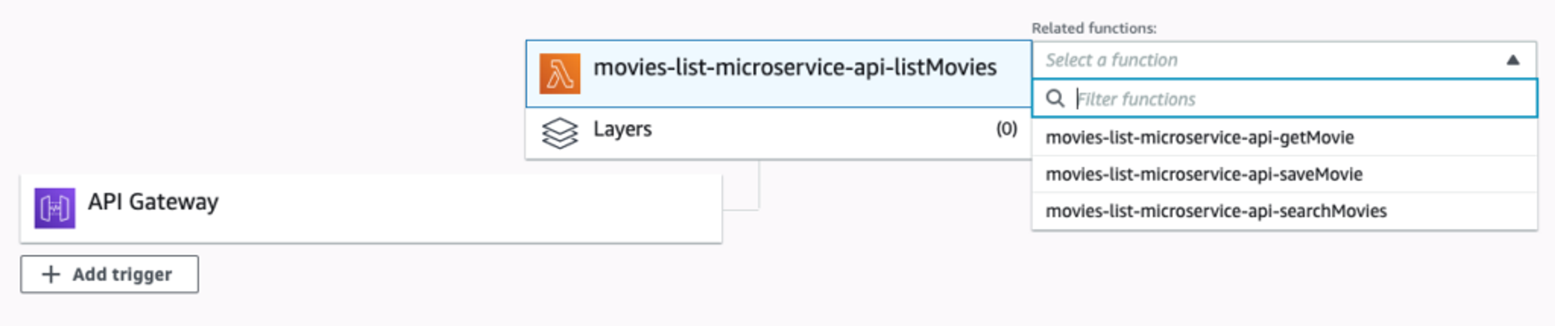This screenshot has width=1555, height=326.
Task: Select the API Gateway trigger label
Action: coord(153,202)
